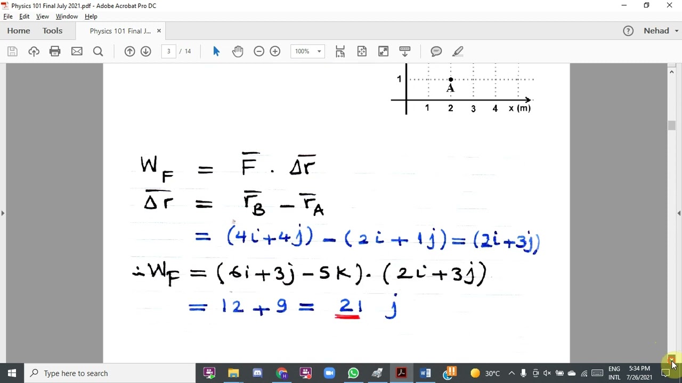Image resolution: width=682 pixels, height=383 pixels.
Task: Open Microsoft Word from taskbar
Action: click(425, 373)
